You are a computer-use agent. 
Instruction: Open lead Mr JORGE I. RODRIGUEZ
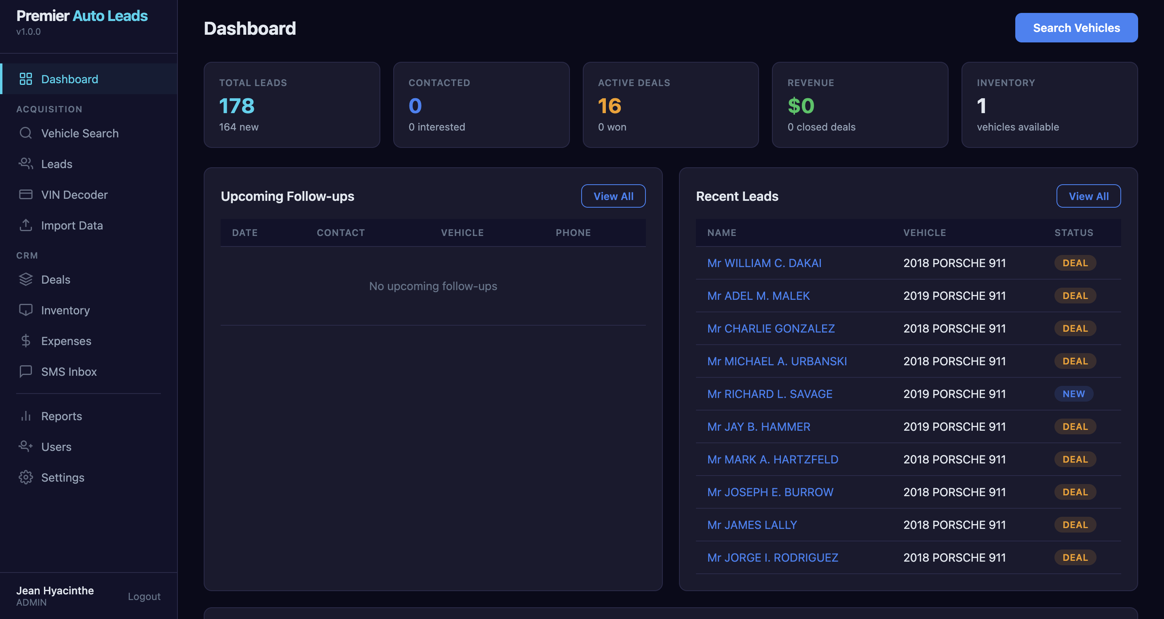[773, 557]
